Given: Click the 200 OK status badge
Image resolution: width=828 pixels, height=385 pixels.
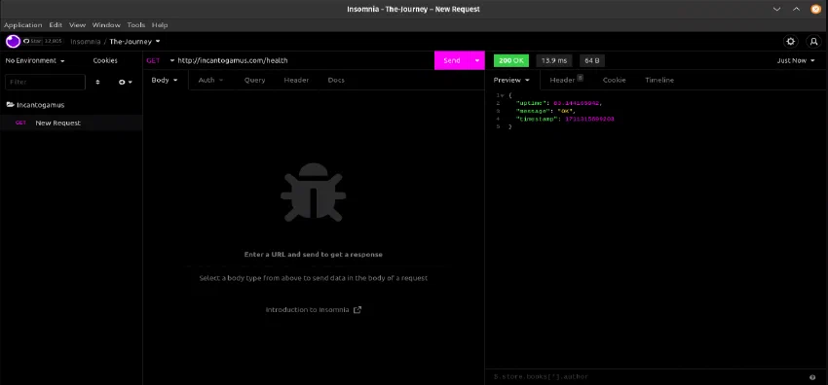Looking at the screenshot, I should [x=511, y=60].
